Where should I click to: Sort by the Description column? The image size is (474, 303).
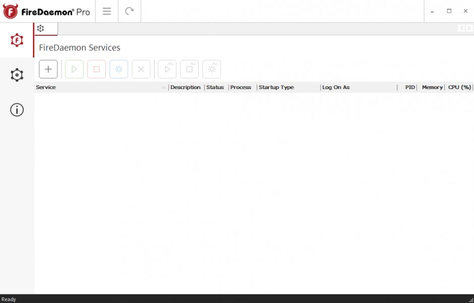click(x=186, y=87)
